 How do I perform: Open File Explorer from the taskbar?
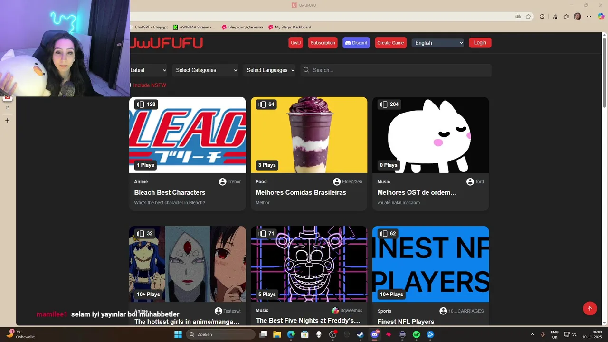point(277,334)
